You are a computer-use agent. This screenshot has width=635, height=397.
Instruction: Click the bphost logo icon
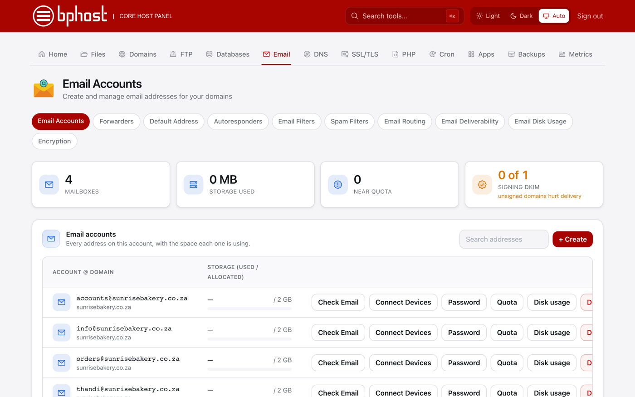[x=44, y=16]
